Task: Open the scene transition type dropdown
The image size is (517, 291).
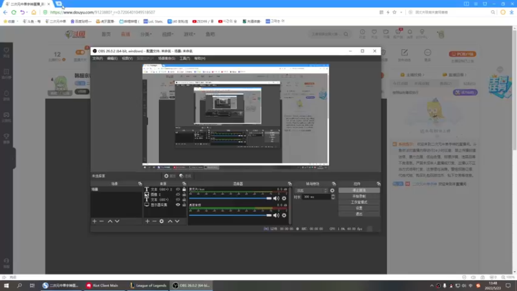Action: 311,191
